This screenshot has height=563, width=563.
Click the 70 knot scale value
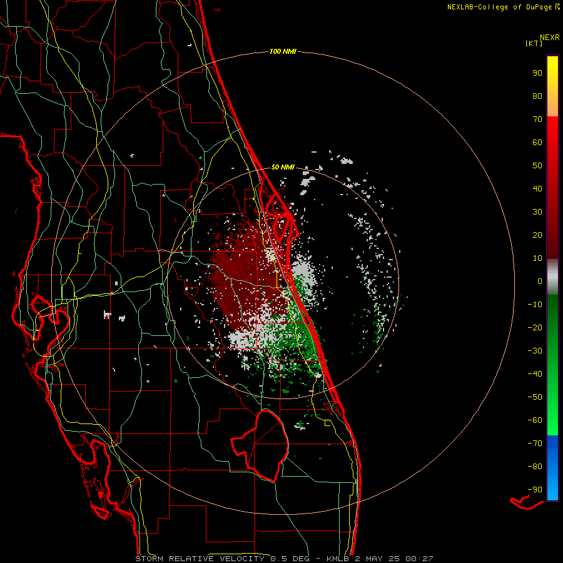coord(537,119)
